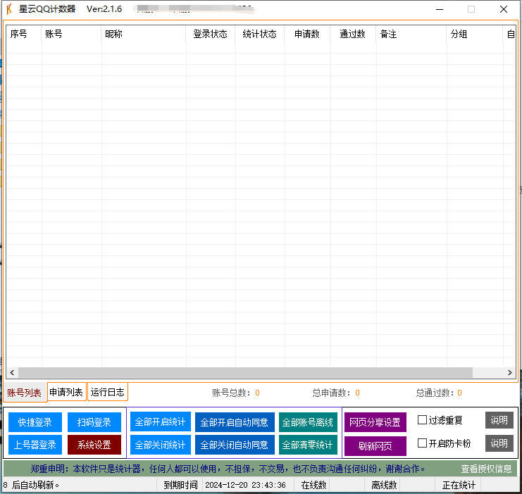Click 全部清零统计 to reset statistics

(307, 445)
